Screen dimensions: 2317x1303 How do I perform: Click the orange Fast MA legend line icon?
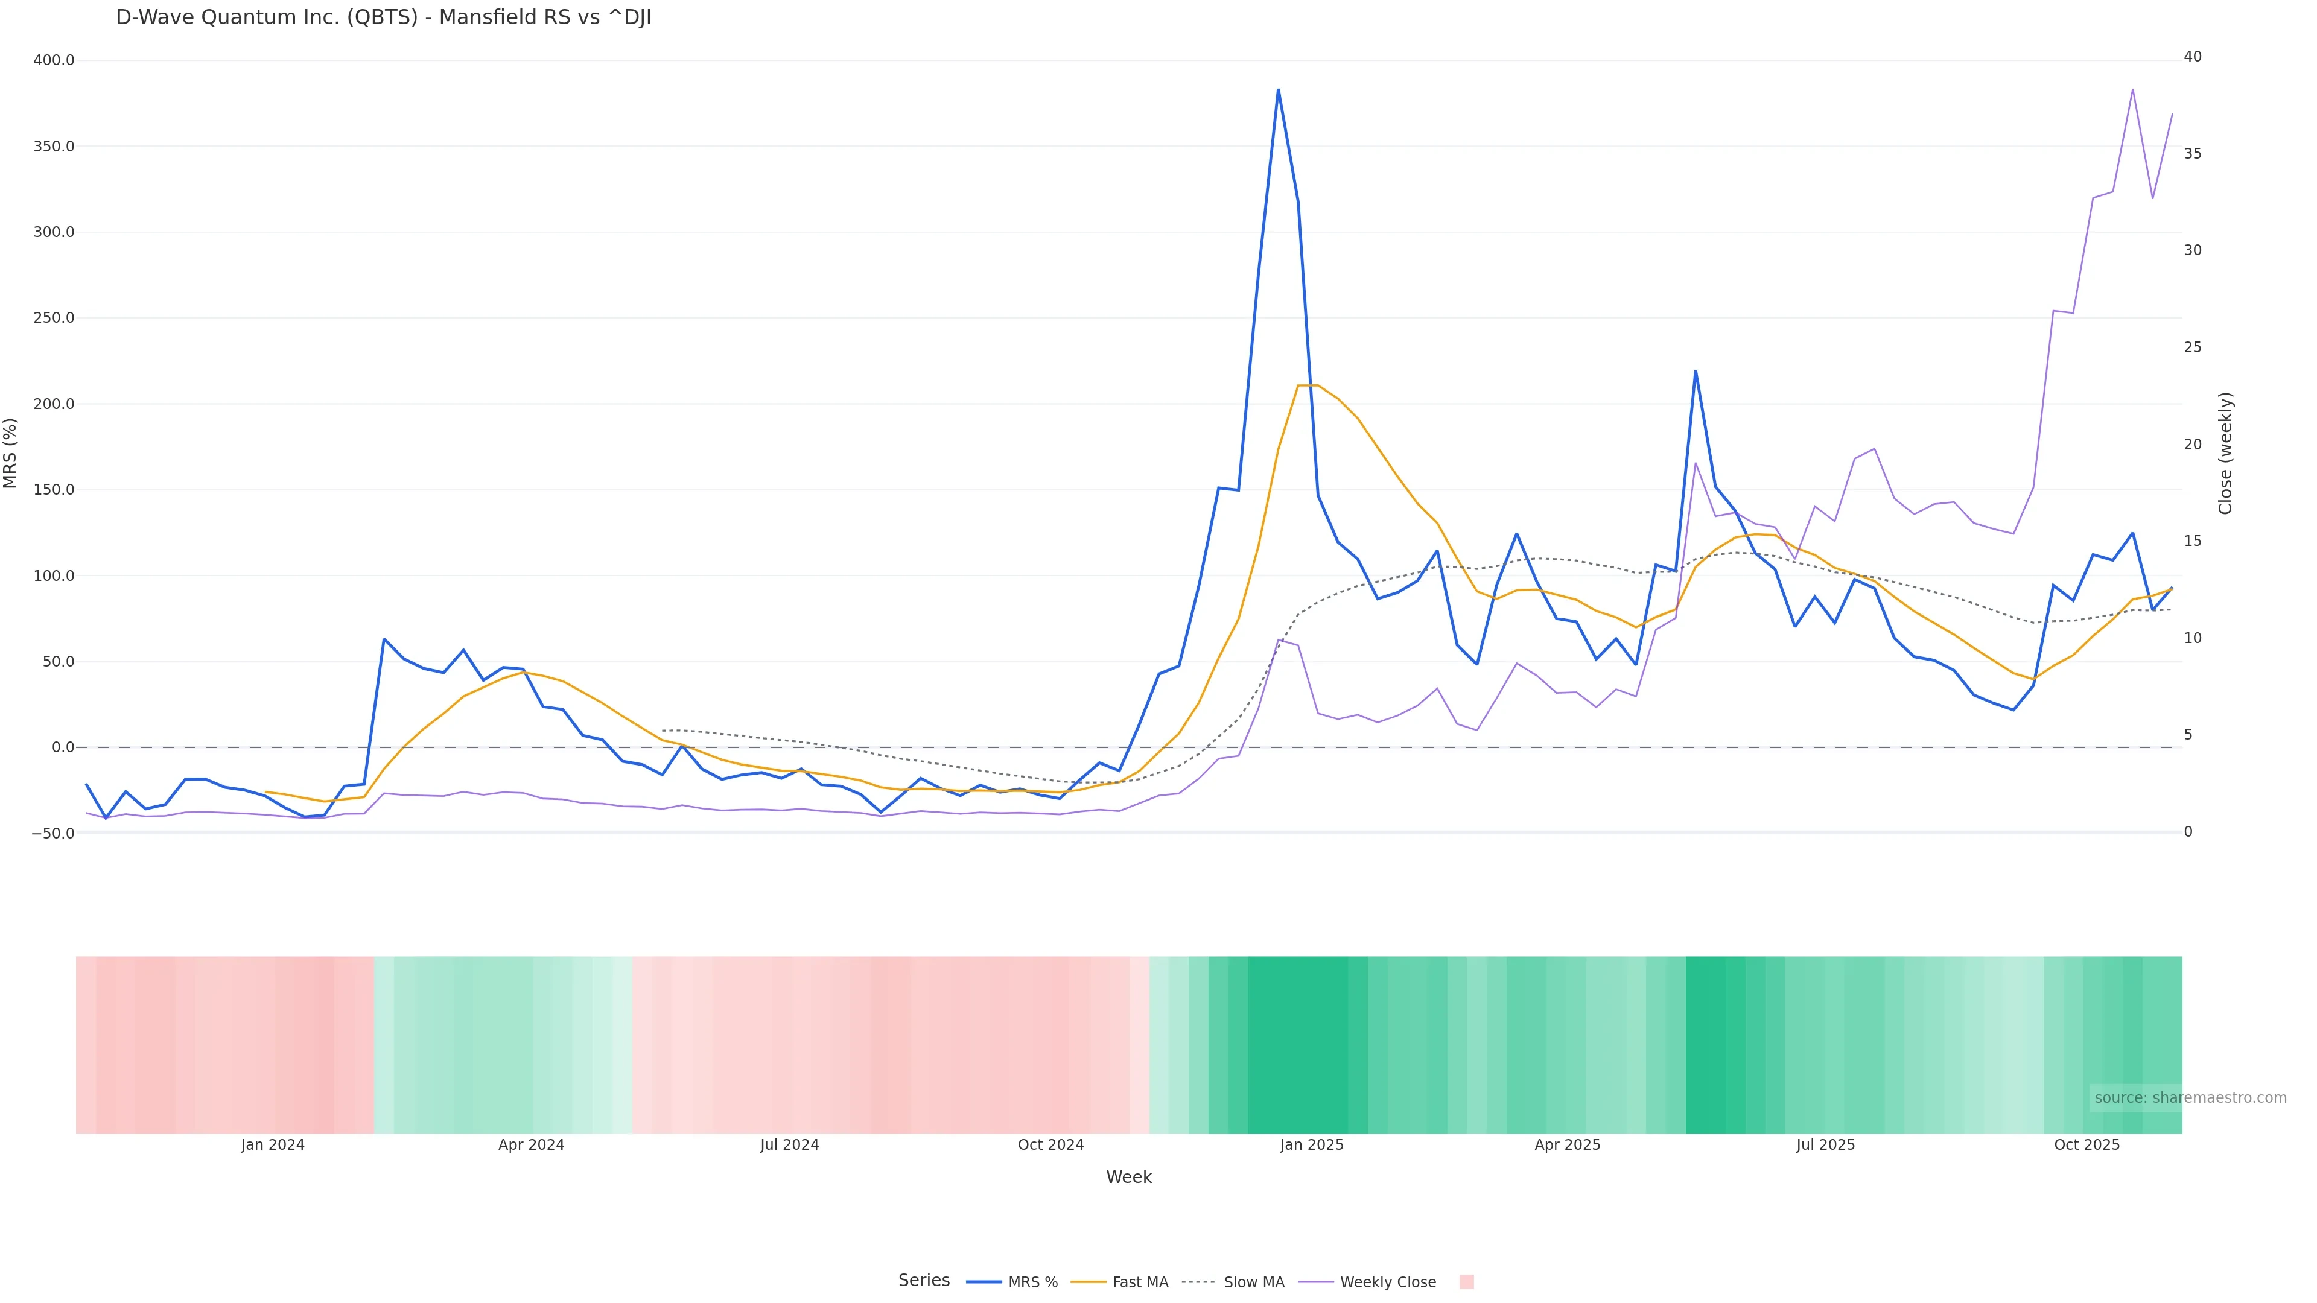[1089, 1282]
